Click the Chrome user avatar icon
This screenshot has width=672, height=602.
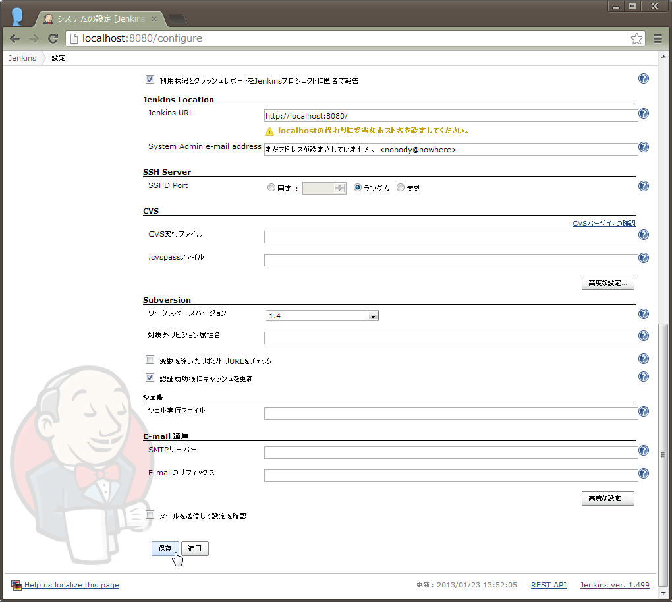click(17, 16)
